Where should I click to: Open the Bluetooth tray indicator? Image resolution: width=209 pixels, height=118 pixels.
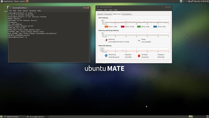[x=184, y=1]
